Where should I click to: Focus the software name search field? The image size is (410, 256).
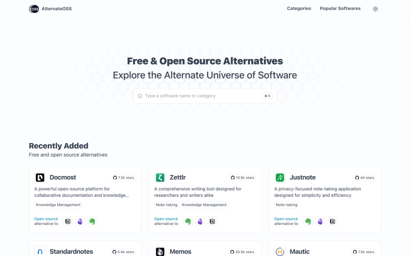tap(205, 96)
